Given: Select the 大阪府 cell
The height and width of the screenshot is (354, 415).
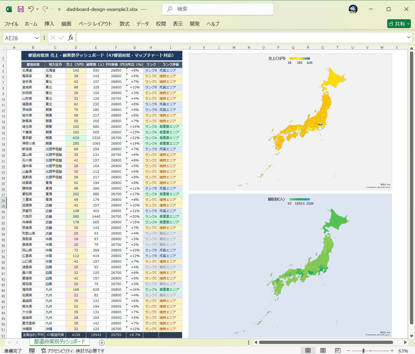Looking at the screenshot, I should (33, 216).
